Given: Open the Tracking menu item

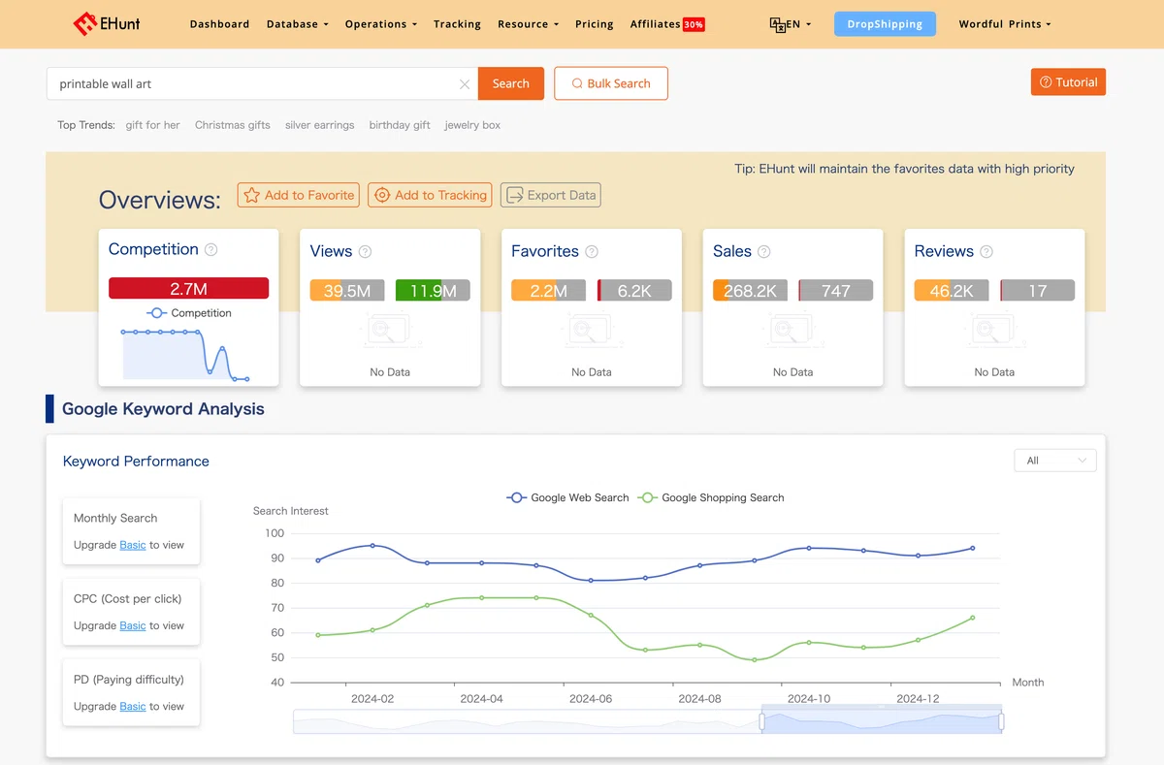Looking at the screenshot, I should click(457, 24).
